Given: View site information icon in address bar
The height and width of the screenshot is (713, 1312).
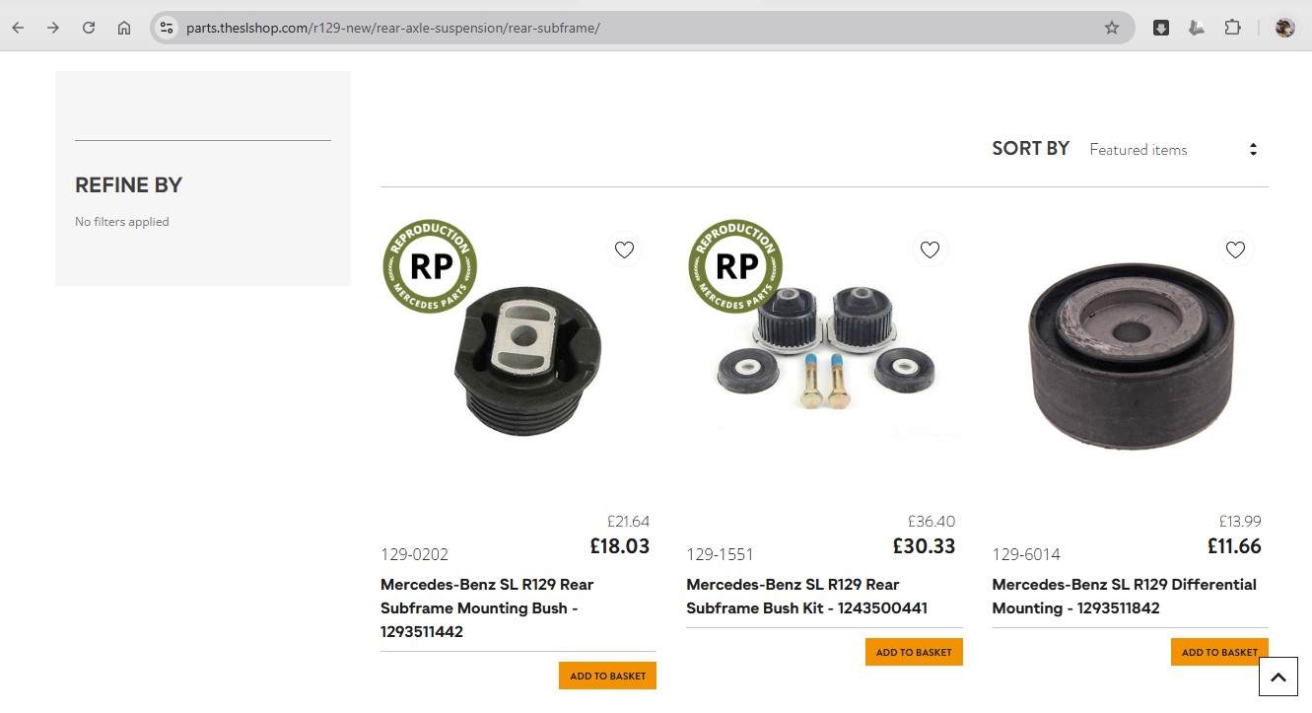Looking at the screenshot, I should [x=167, y=28].
